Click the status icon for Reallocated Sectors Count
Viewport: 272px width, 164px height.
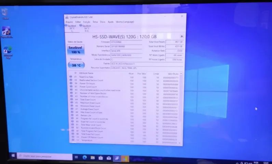pyautogui.click(x=71, y=80)
